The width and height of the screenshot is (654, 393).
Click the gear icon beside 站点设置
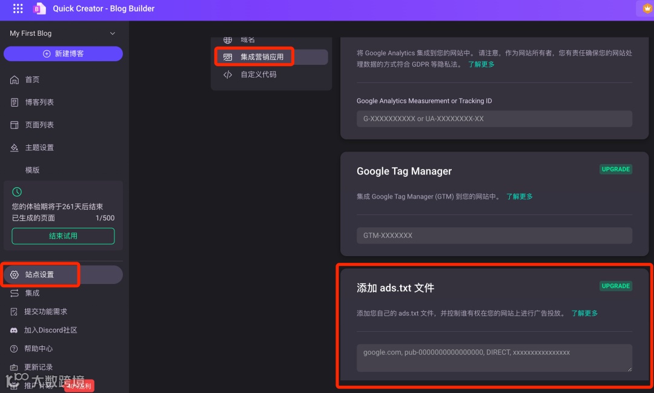coord(15,274)
